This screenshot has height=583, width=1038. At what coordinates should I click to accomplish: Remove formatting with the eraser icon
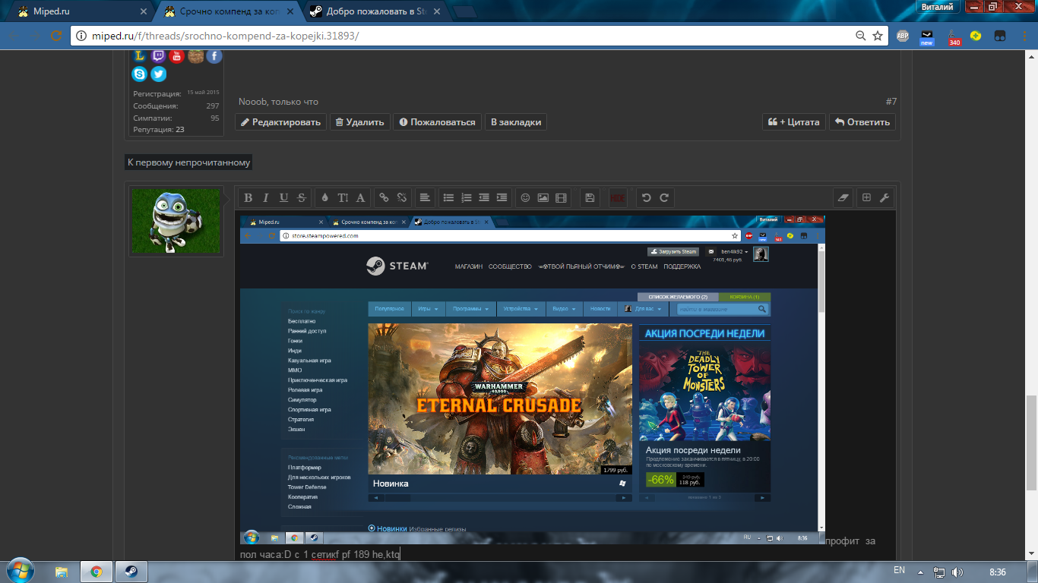coord(843,197)
